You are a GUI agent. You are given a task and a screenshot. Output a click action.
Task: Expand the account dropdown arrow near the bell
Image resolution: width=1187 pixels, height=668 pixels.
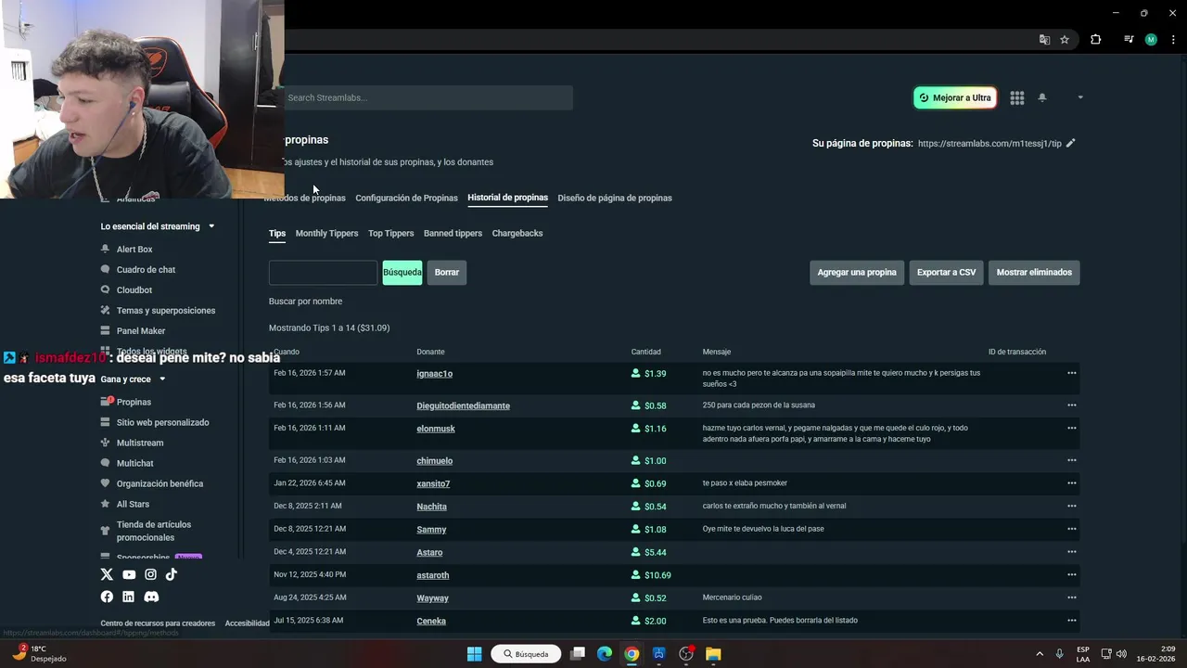pyautogui.click(x=1079, y=97)
